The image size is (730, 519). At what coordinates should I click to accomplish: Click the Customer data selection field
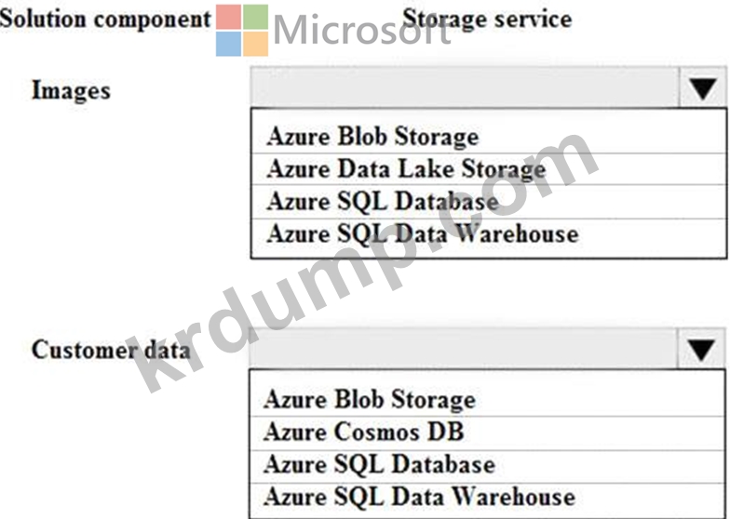click(x=464, y=348)
